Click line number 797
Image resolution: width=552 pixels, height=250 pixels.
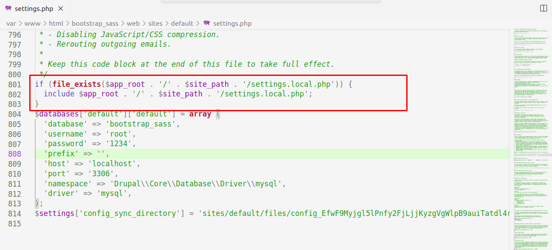14,45
